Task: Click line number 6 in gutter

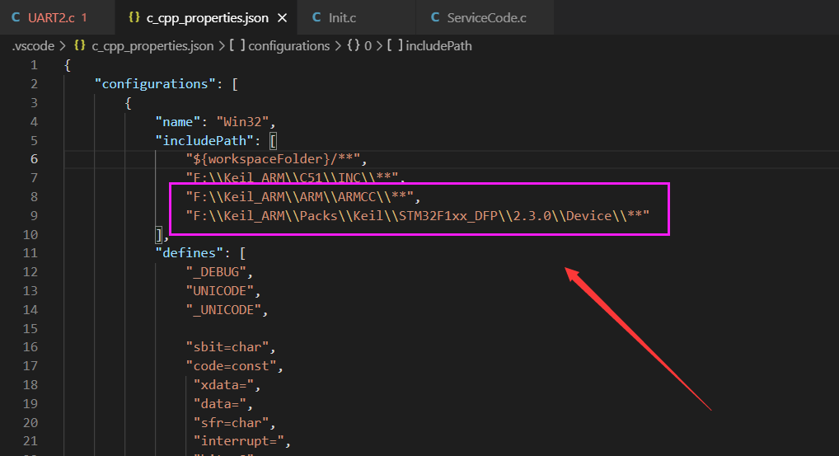Action: [34, 159]
